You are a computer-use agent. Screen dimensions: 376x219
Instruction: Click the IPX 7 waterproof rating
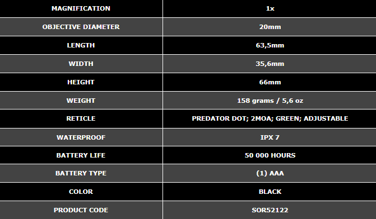(x=270, y=137)
